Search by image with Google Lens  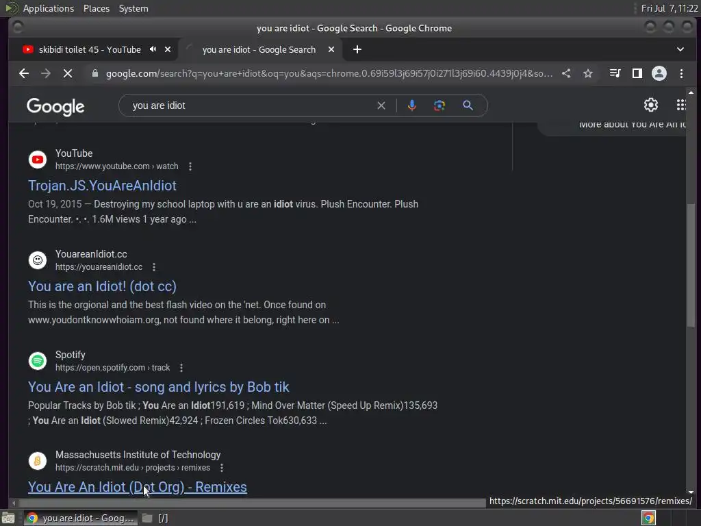pos(439,105)
